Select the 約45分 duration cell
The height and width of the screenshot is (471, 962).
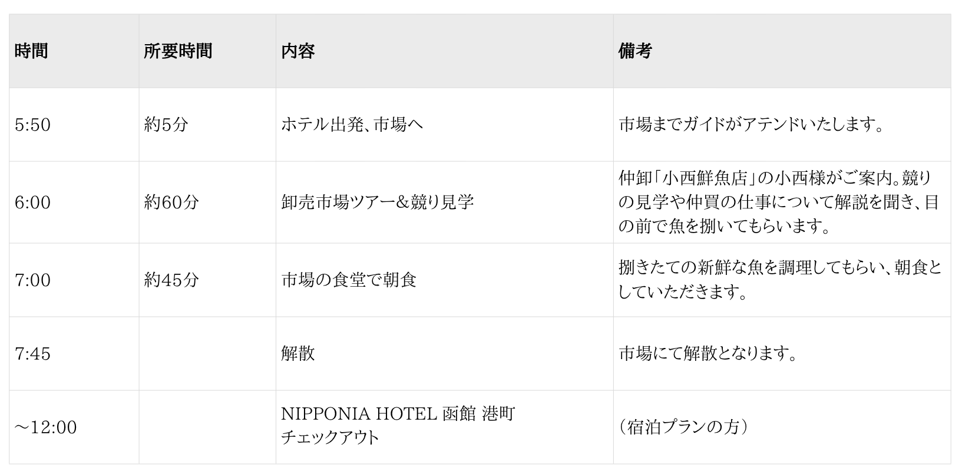pos(171,280)
